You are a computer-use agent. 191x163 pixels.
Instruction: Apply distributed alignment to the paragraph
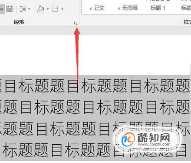(x=10, y=9)
